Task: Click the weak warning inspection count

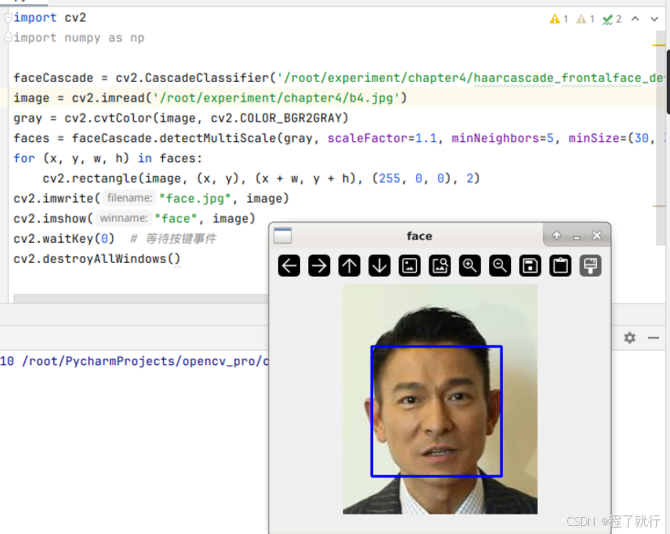Action: pos(583,18)
